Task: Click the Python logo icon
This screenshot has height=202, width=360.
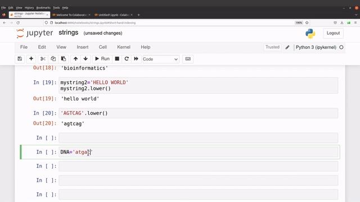Action: click(x=310, y=34)
